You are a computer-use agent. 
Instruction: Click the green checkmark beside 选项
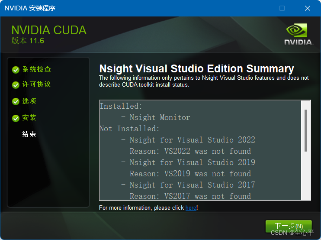pos(16,101)
